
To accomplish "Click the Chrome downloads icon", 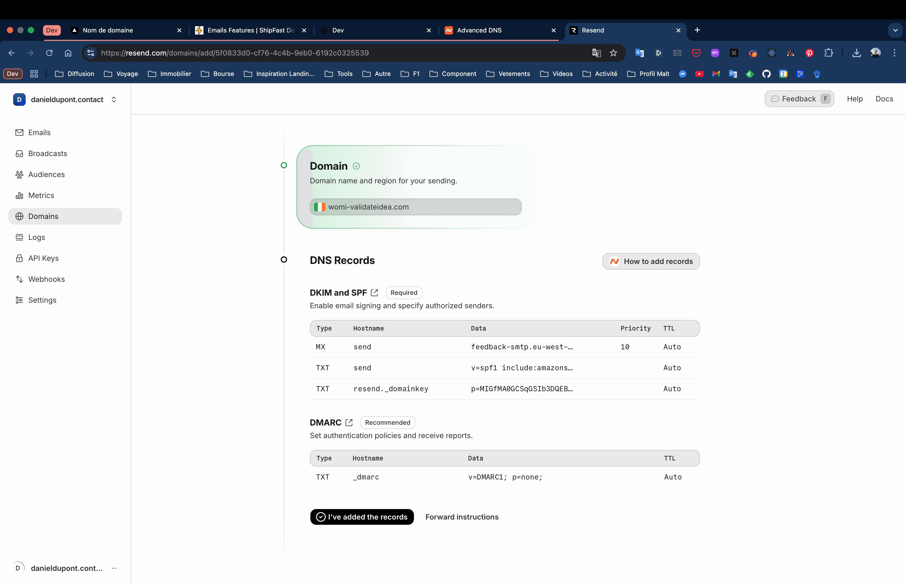I will tap(856, 53).
